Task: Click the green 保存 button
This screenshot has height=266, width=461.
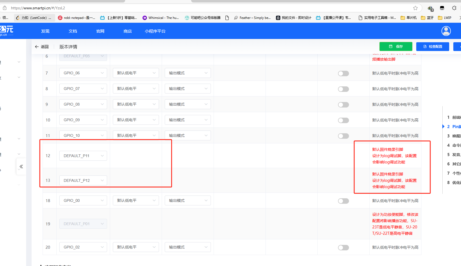Action: [x=396, y=47]
